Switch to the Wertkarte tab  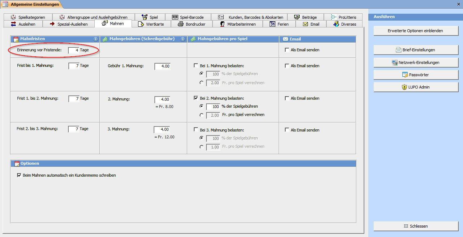pyautogui.click(x=151, y=24)
